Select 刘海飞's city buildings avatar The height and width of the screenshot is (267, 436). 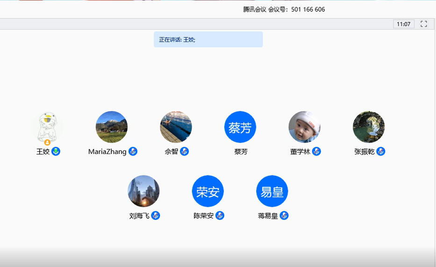point(143,191)
